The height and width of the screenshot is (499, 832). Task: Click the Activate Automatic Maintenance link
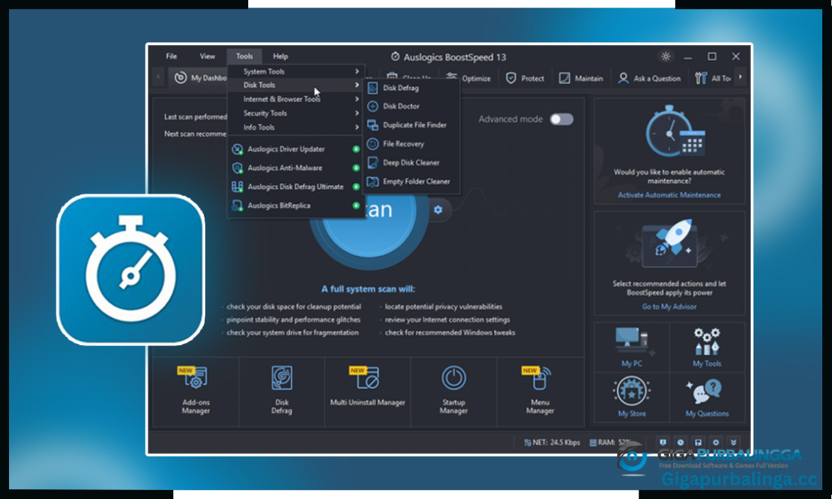coord(669,195)
